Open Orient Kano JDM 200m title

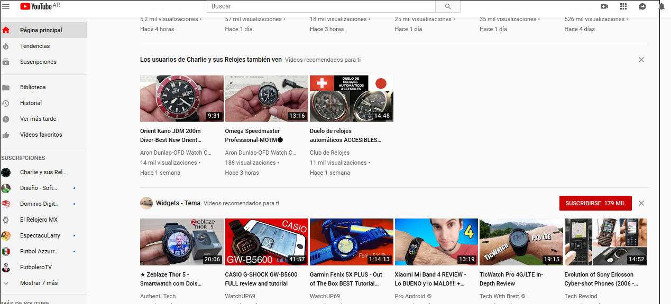pyautogui.click(x=171, y=136)
